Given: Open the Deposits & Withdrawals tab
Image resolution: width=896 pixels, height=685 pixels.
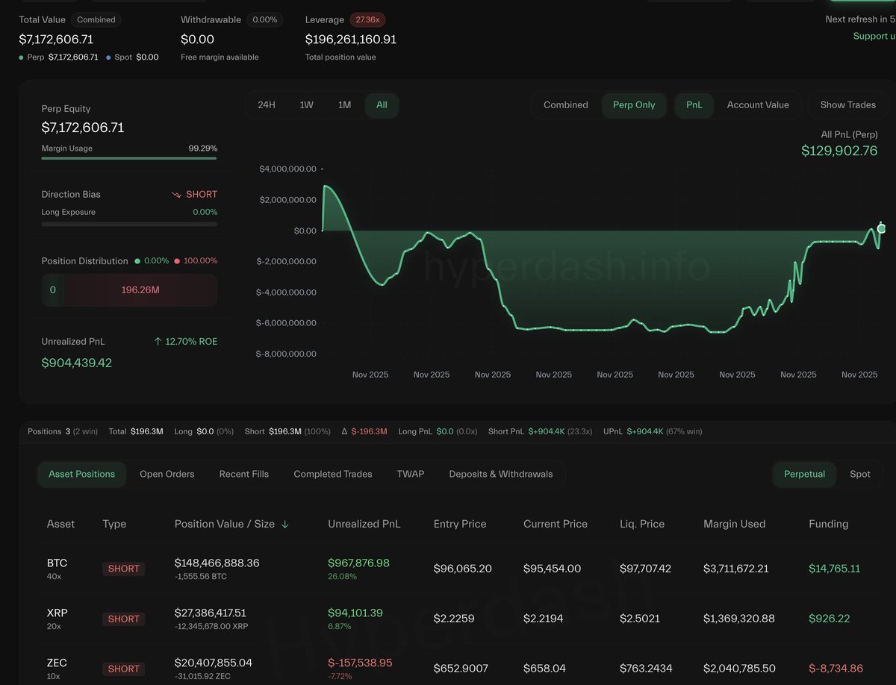Looking at the screenshot, I should [x=500, y=474].
